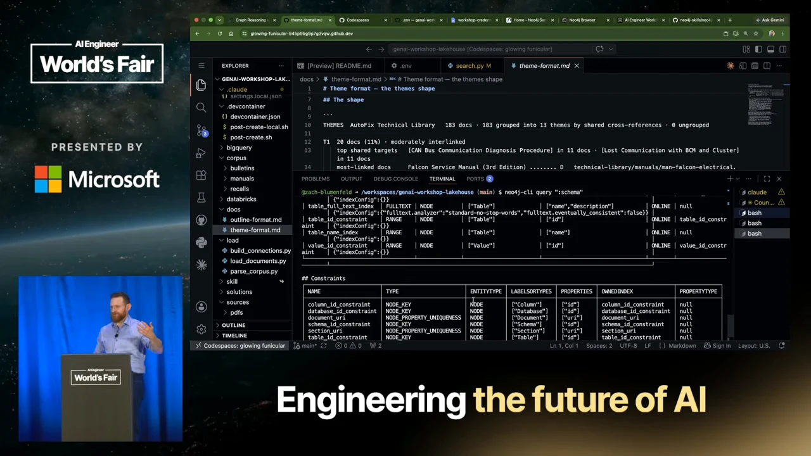Open the Run and Debug view
The width and height of the screenshot is (811, 456).
point(201,153)
